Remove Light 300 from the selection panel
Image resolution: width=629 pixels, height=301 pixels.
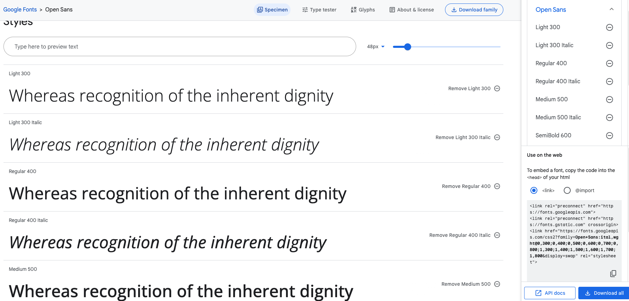point(609,27)
